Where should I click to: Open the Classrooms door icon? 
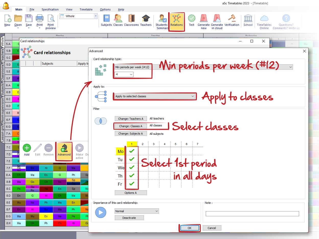[x=131, y=18]
